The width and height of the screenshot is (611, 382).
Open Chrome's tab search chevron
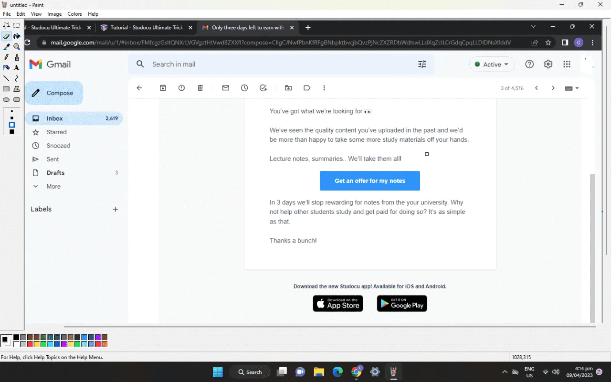[533, 27]
